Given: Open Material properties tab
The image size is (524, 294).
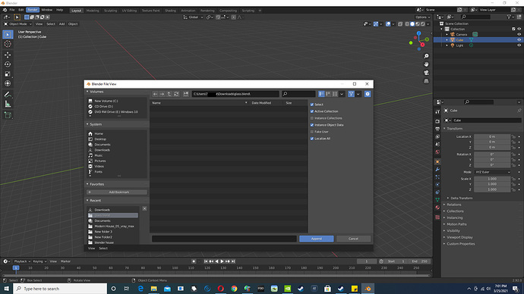Looking at the screenshot, I should coord(437,208).
